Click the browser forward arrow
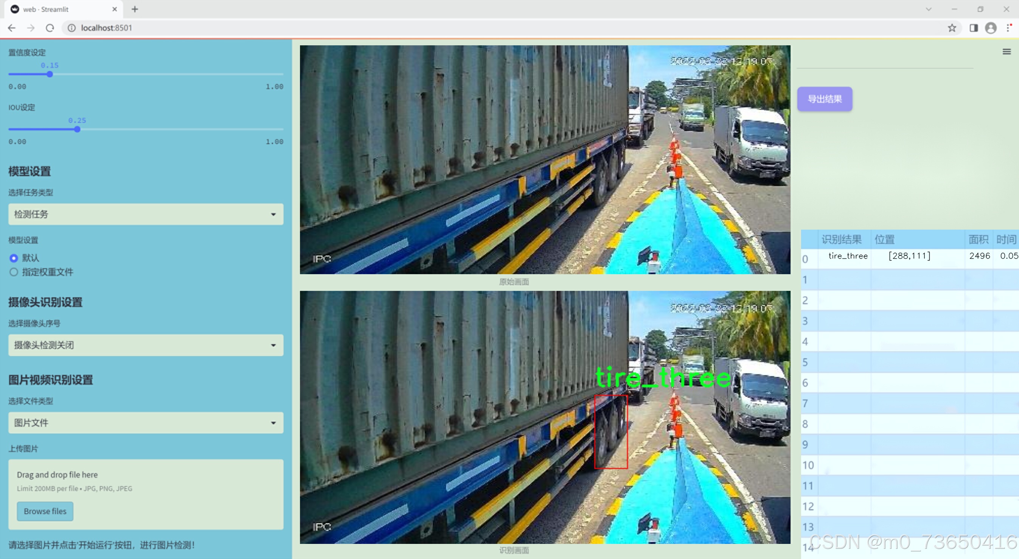The width and height of the screenshot is (1019, 559). coord(31,28)
